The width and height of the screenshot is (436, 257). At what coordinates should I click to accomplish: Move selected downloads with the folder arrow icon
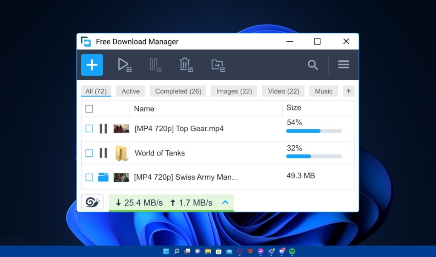pyautogui.click(x=218, y=65)
